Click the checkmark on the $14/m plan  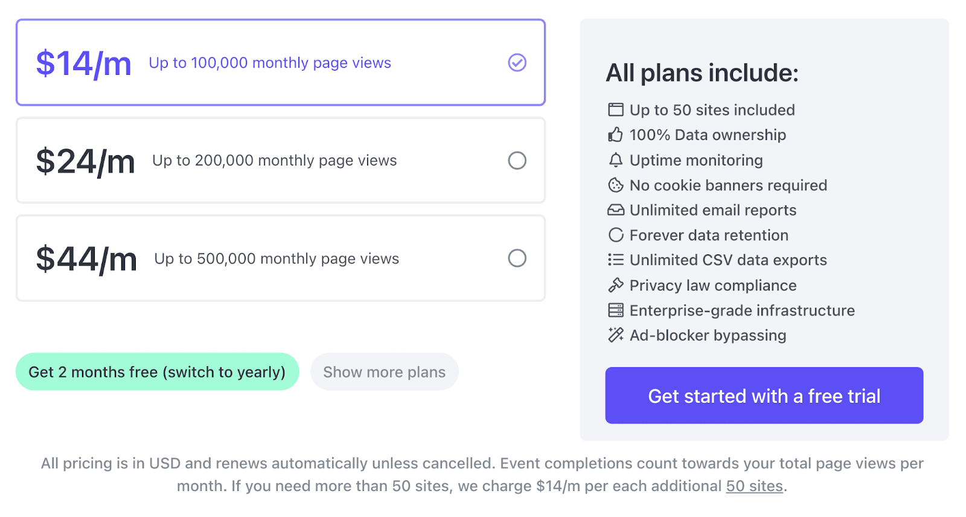coord(517,62)
